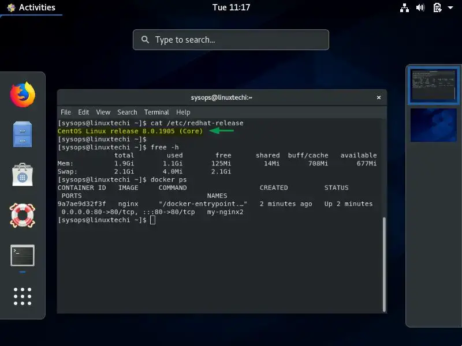
Task: Focus the Type to search field
Action: (x=230, y=40)
